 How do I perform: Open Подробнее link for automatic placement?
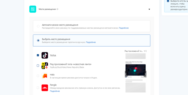click(x=124, y=28)
